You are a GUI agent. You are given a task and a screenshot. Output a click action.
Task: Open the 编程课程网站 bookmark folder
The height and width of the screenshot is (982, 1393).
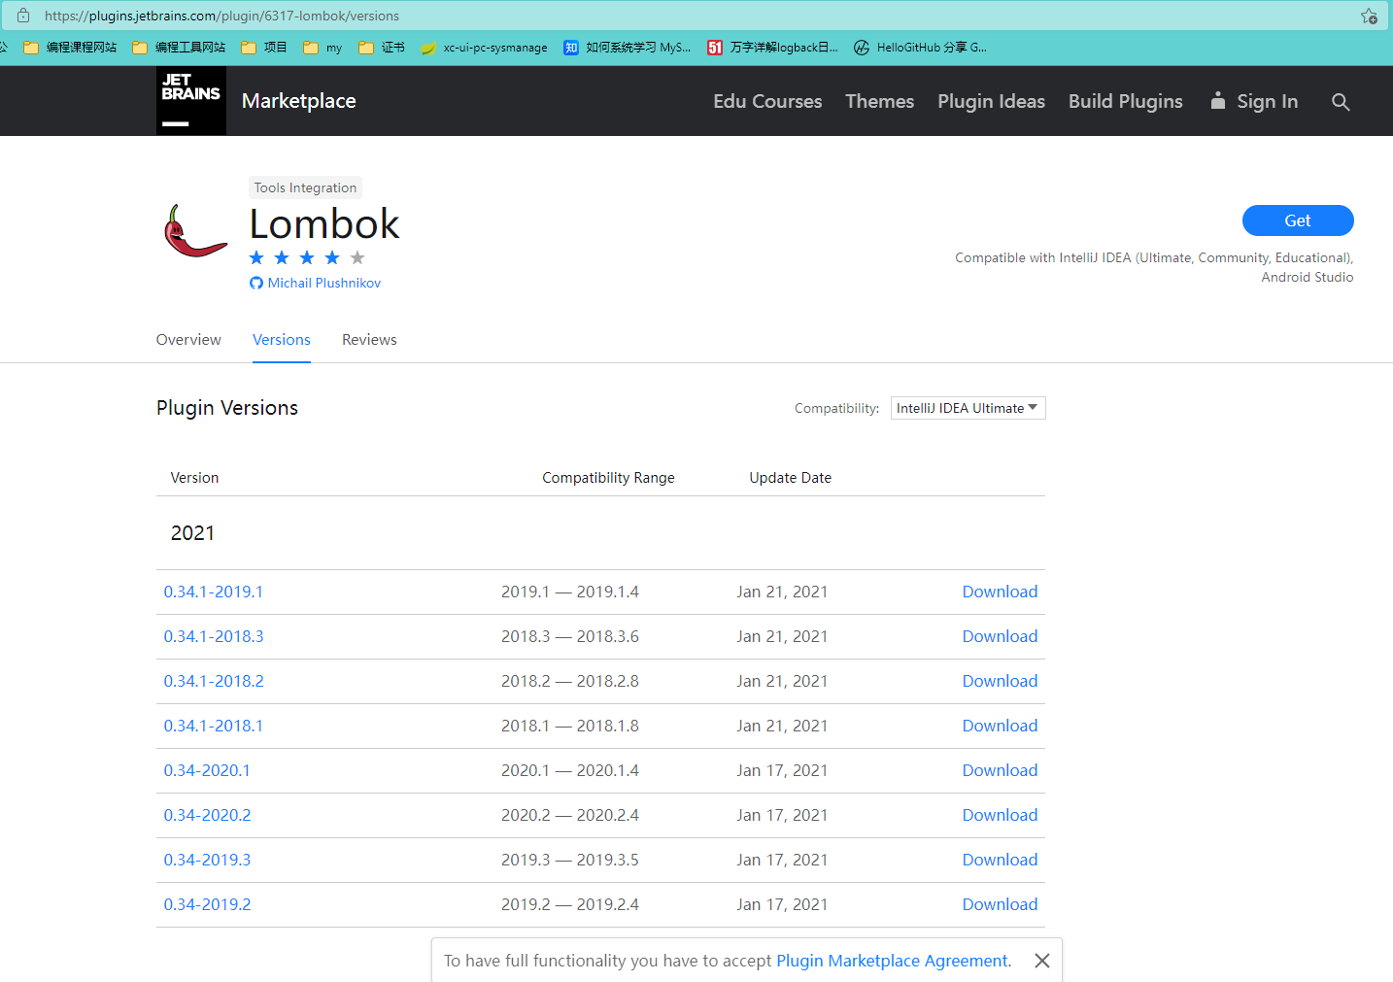pos(70,48)
